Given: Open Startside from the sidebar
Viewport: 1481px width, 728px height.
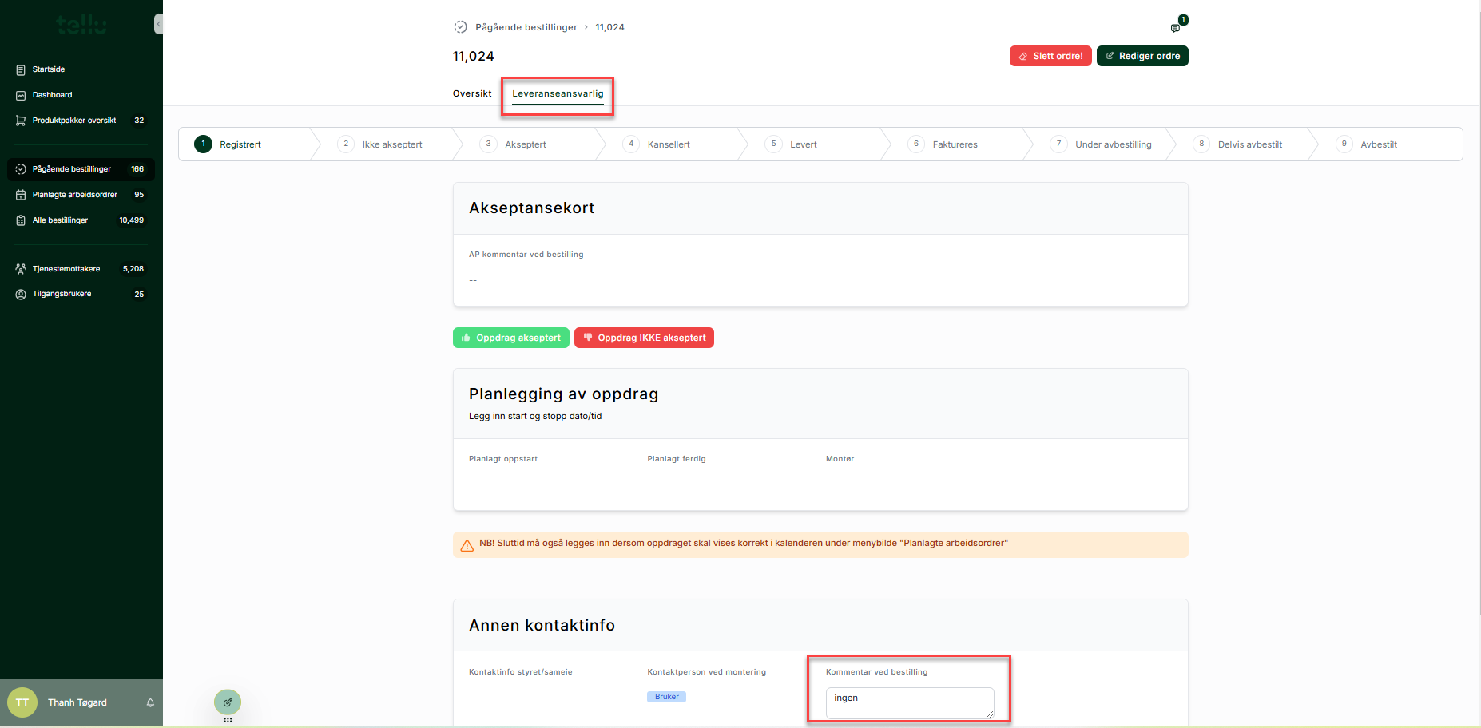Looking at the screenshot, I should [x=49, y=69].
